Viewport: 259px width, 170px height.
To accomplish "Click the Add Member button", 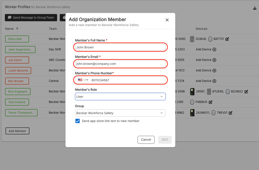I will [x=17, y=131].
